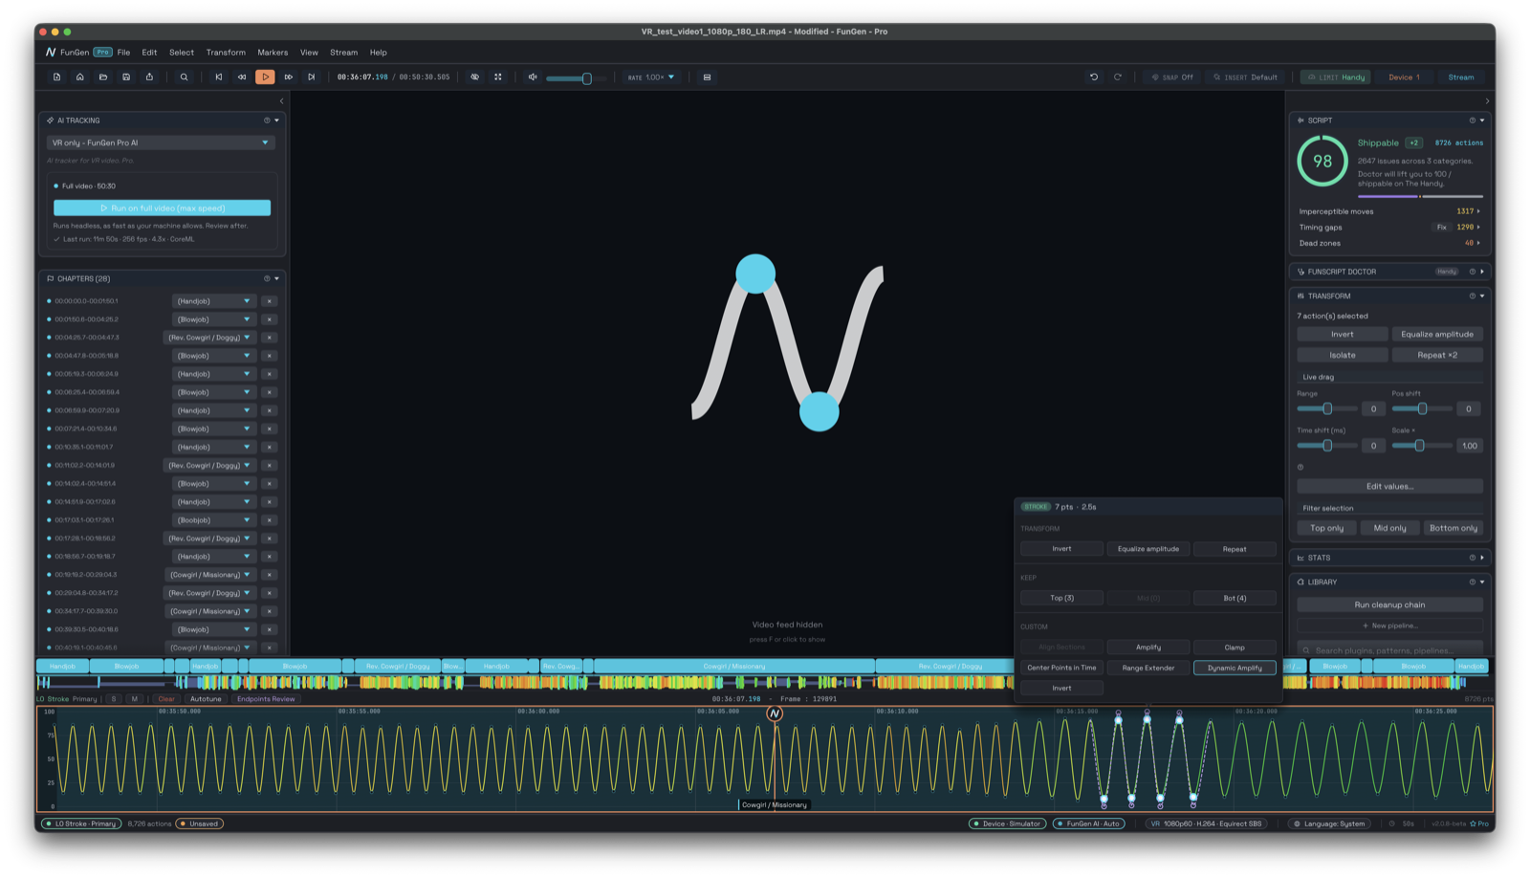Toggle the M mute button on timeline
The image size is (1530, 878).
click(135, 699)
